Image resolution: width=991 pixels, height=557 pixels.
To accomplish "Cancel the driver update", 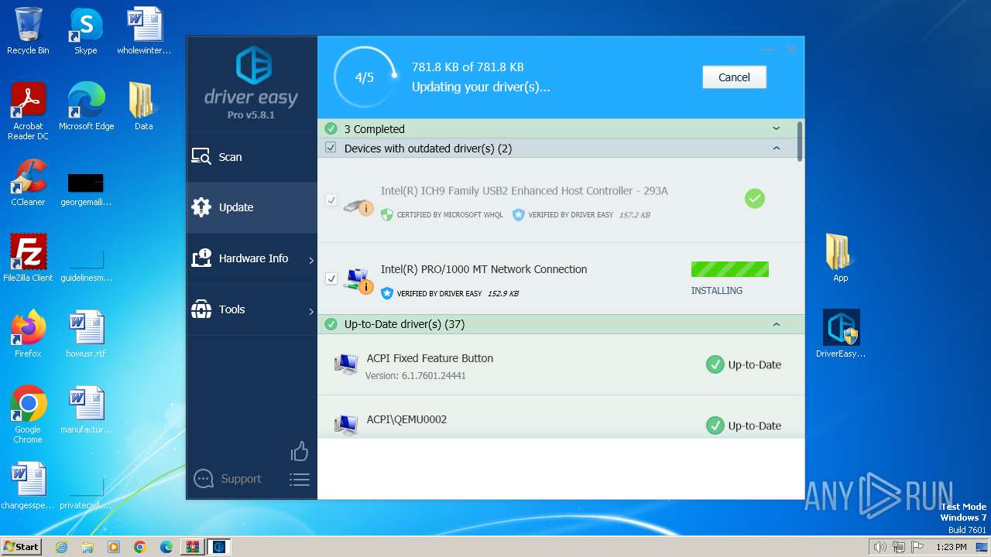I will coord(734,77).
